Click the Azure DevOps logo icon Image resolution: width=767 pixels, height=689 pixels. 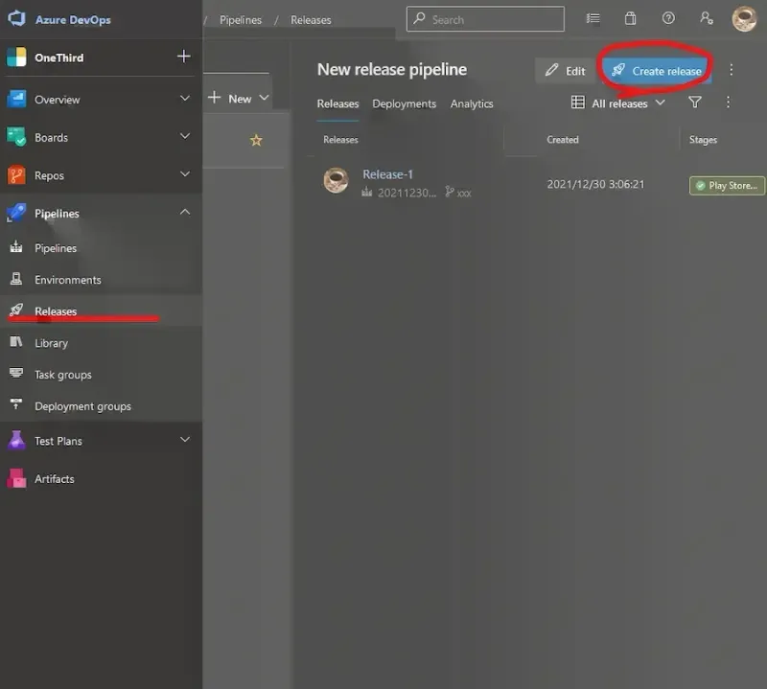(16, 19)
